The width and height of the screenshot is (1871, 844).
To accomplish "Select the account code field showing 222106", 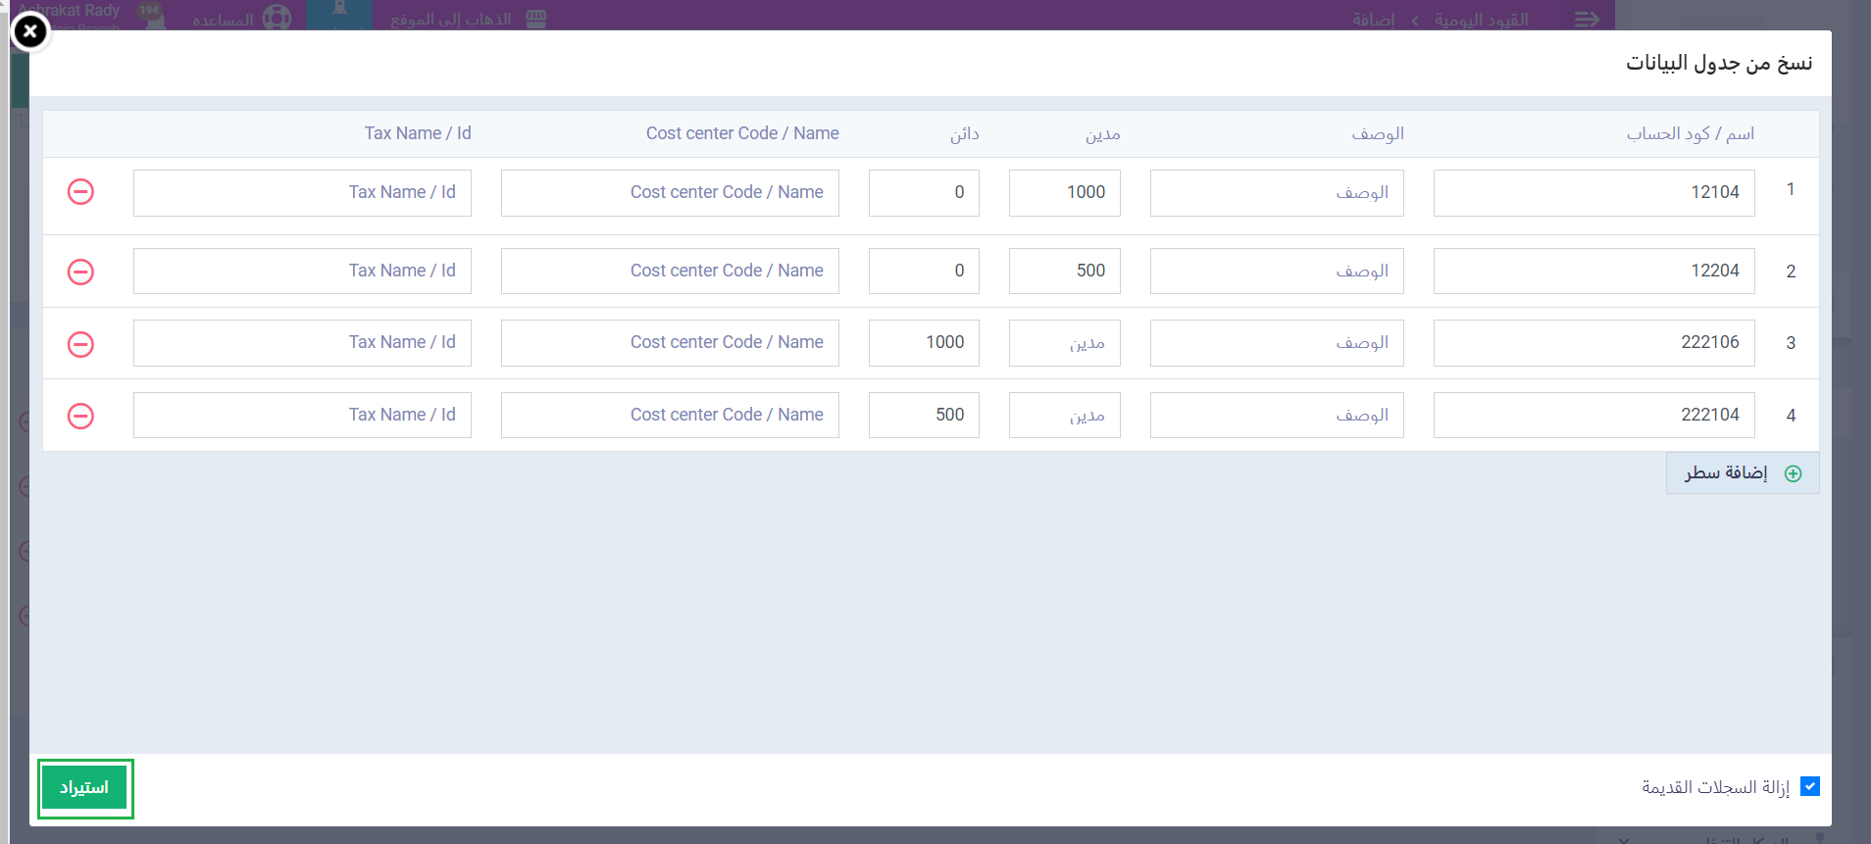I will 1593,343.
